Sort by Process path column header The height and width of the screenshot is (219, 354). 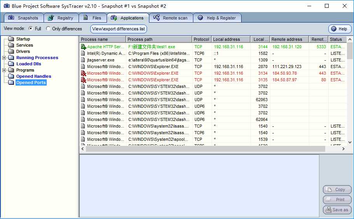159,39
